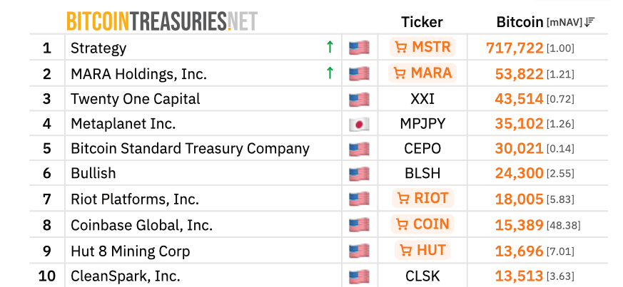
Task: Open Bitcoin Standard Treasury Company entry
Action: (x=190, y=149)
